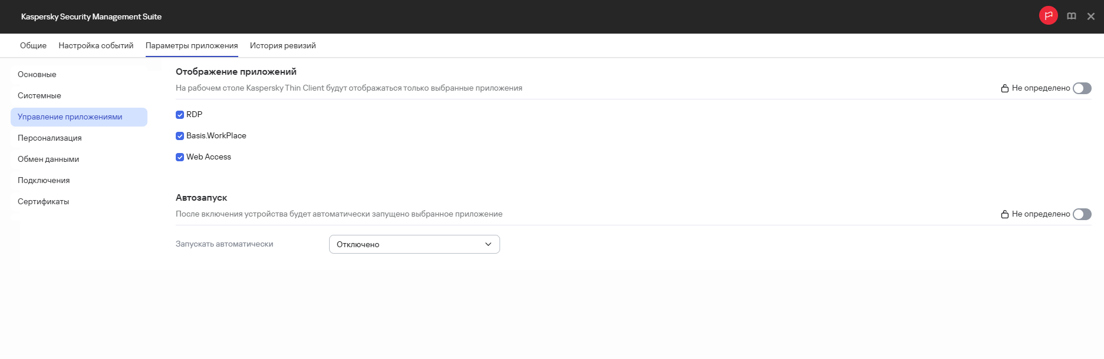The width and height of the screenshot is (1104, 359).
Task: Toggle the Автозапуск lock switch
Action: pos(1082,214)
